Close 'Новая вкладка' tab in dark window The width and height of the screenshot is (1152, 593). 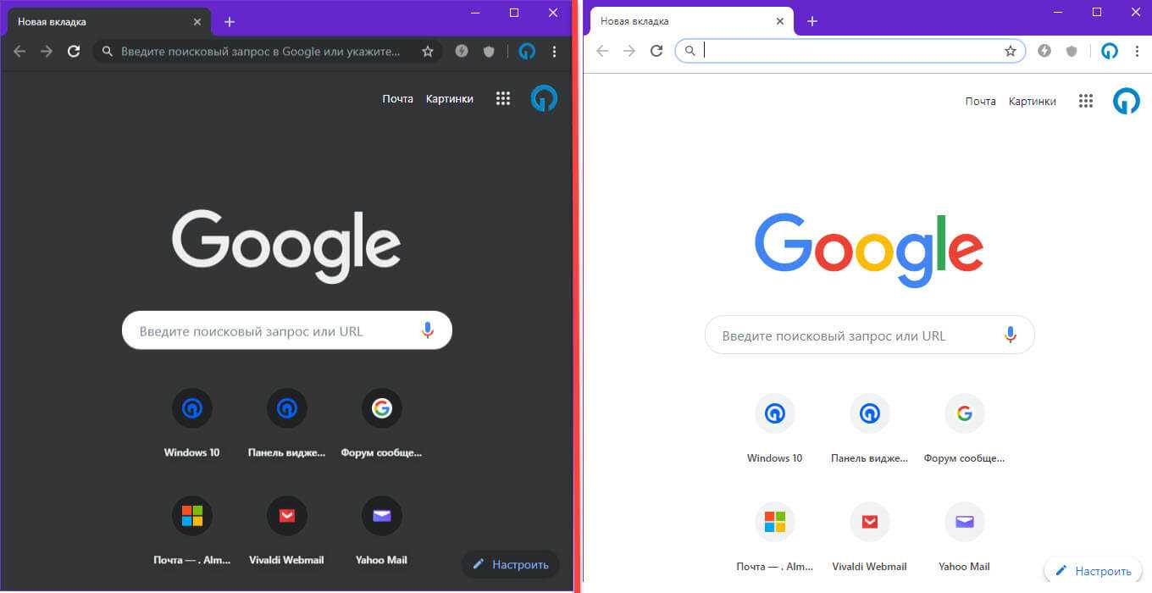pos(197,22)
